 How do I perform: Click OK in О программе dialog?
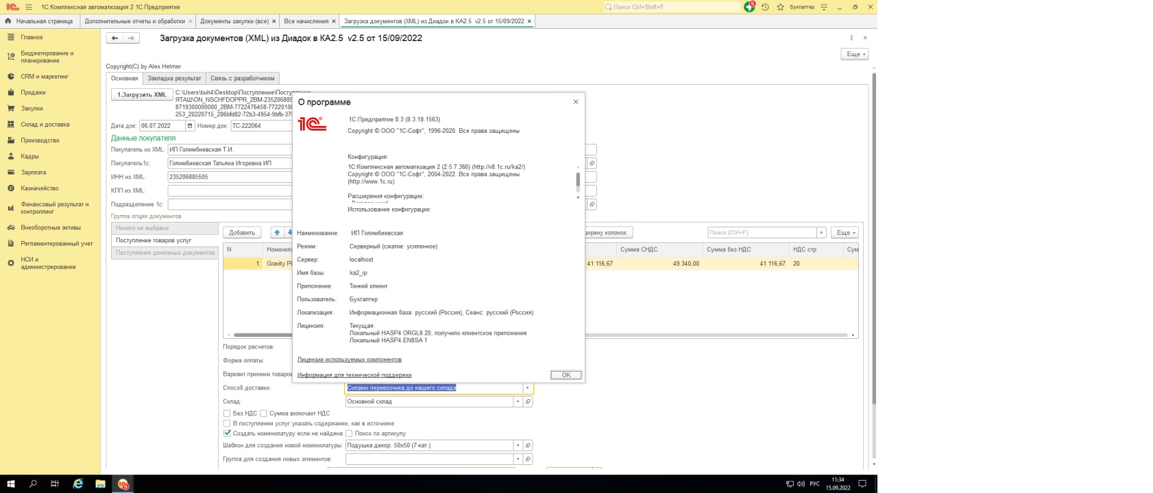point(566,375)
